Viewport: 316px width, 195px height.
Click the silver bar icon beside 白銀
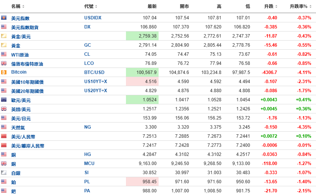point(4,173)
